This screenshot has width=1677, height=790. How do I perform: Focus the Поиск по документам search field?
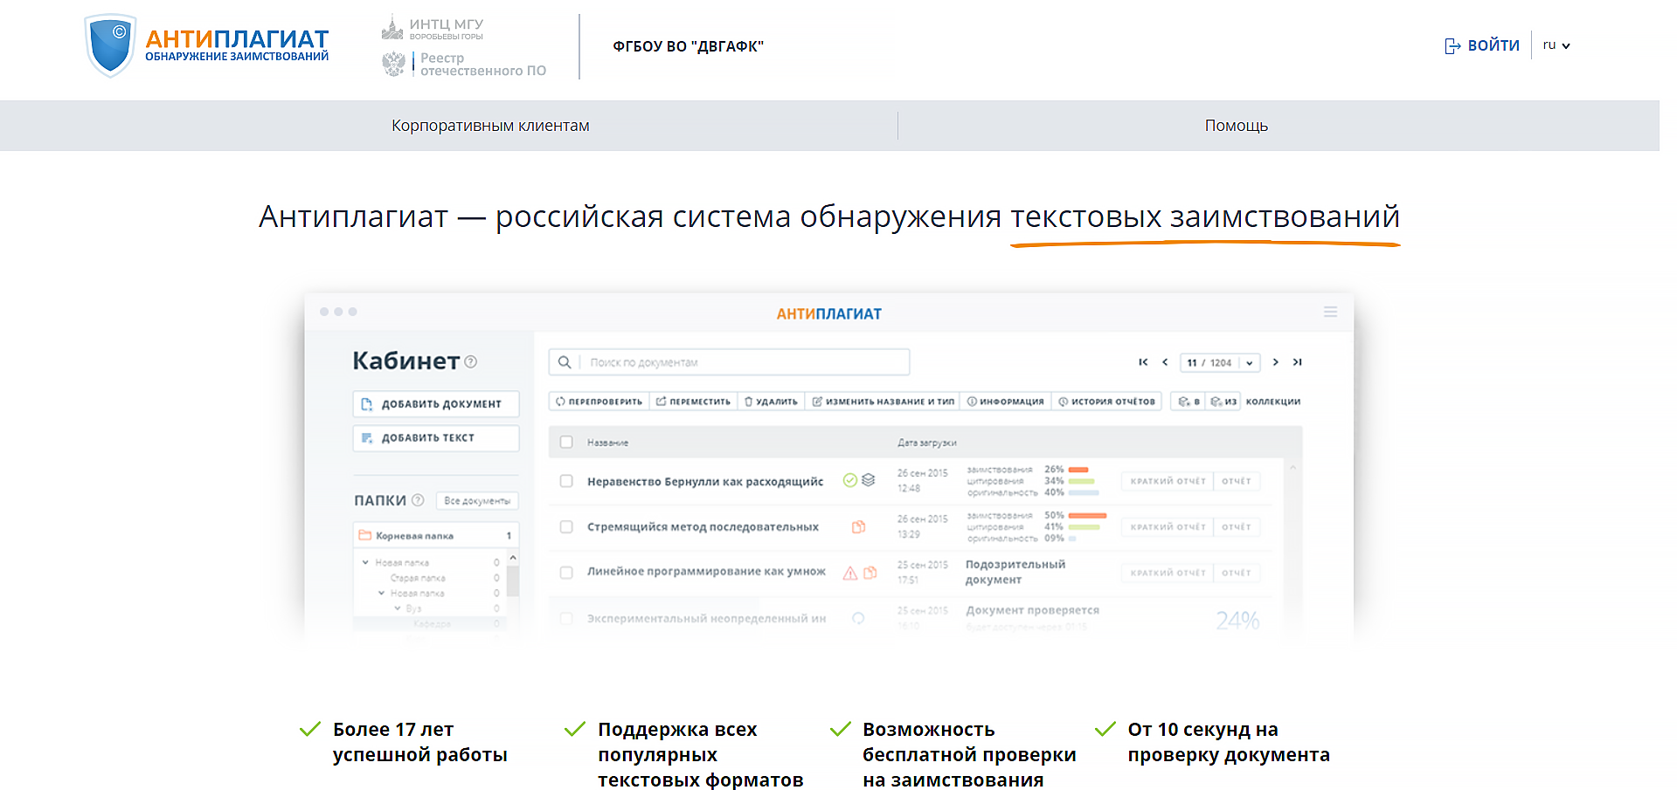pos(729,362)
